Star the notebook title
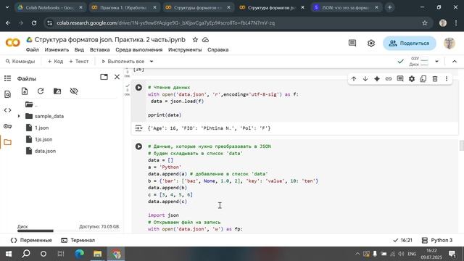Image resolution: width=464 pixels, height=261 pixels. pyautogui.click(x=195, y=40)
